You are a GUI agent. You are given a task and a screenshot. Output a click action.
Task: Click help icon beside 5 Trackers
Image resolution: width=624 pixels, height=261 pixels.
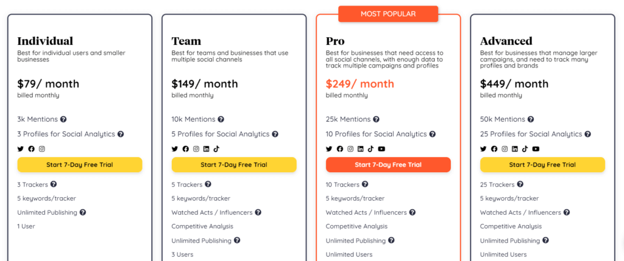pyautogui.click(x=208, y=184)
